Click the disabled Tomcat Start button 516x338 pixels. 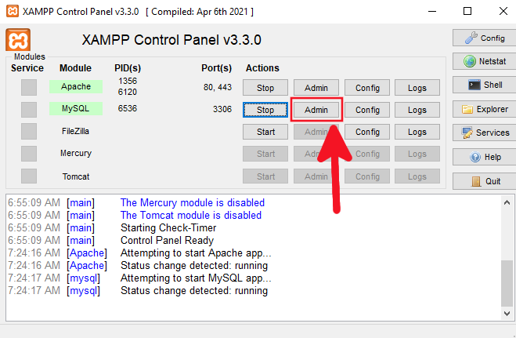pos(265,176)
